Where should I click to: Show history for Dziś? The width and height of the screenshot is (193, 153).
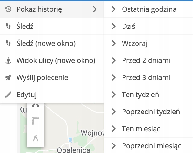point(149,26)
